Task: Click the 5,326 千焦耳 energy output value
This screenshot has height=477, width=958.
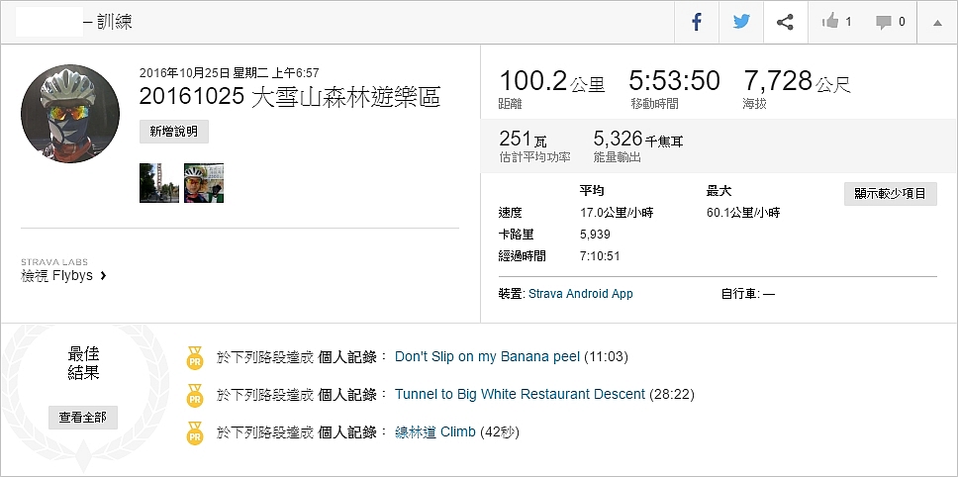Action: coord(638,140)
